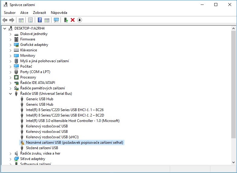Click the Properties toolbar icon
Screen dimensions: 237x173
coord(30,20)
